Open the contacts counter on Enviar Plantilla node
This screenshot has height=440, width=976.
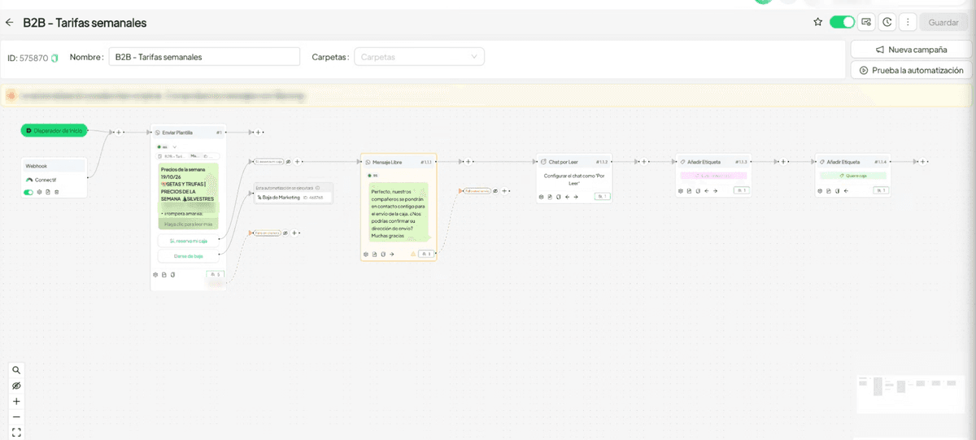coord(215,274)
